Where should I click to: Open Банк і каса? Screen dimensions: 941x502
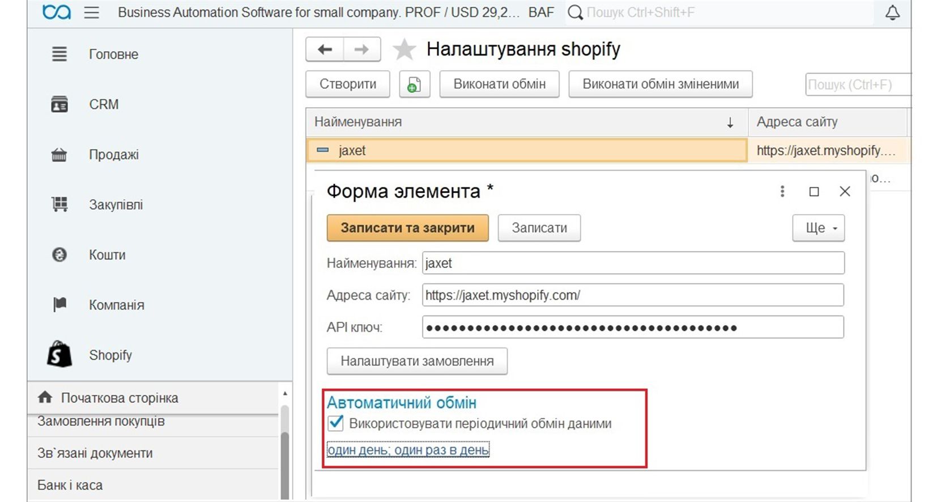pos(70,486)
